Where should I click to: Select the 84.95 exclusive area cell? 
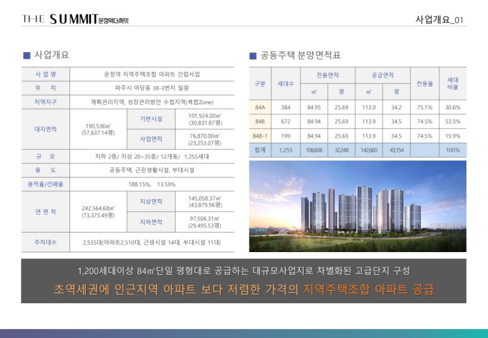click(314, 107)
